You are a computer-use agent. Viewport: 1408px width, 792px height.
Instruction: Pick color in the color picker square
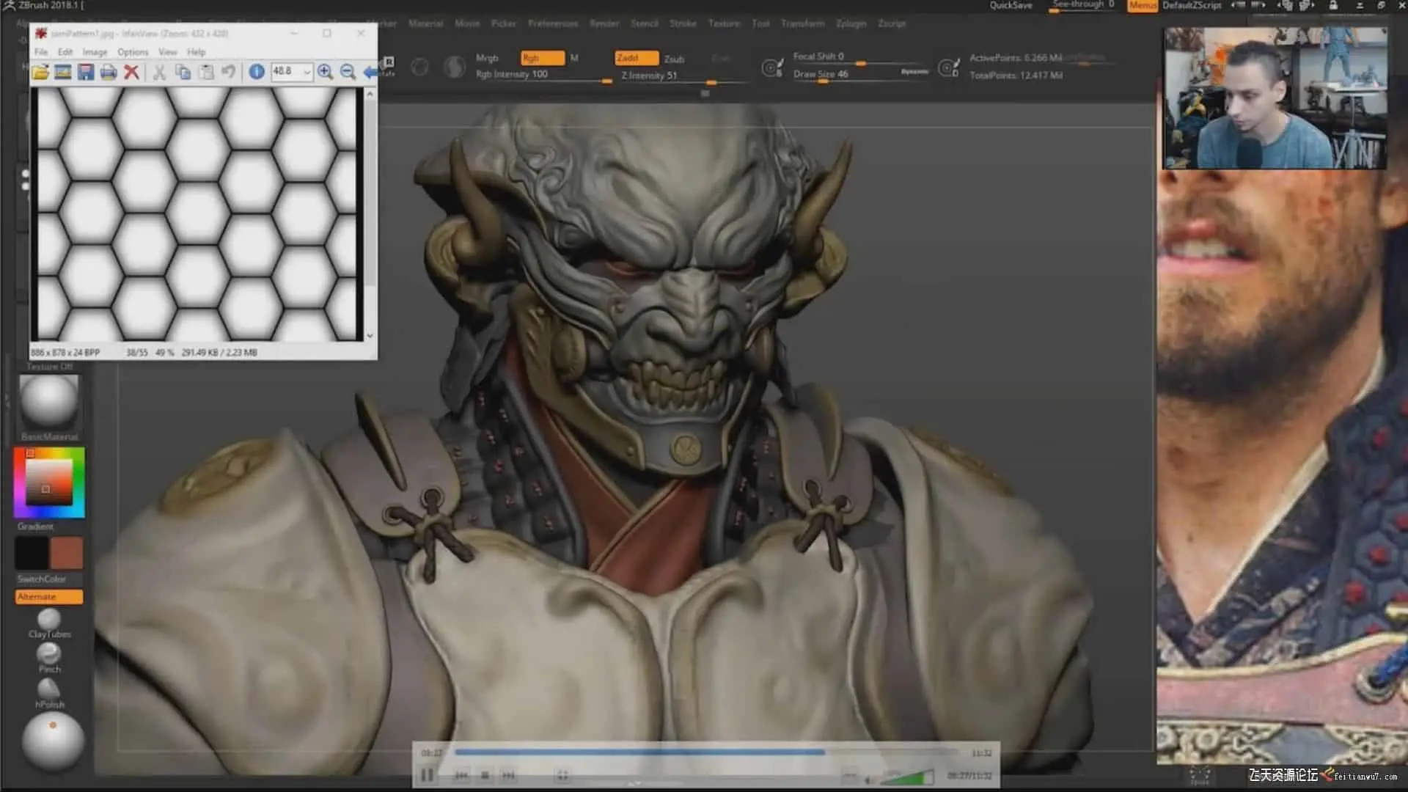point(49,483)
